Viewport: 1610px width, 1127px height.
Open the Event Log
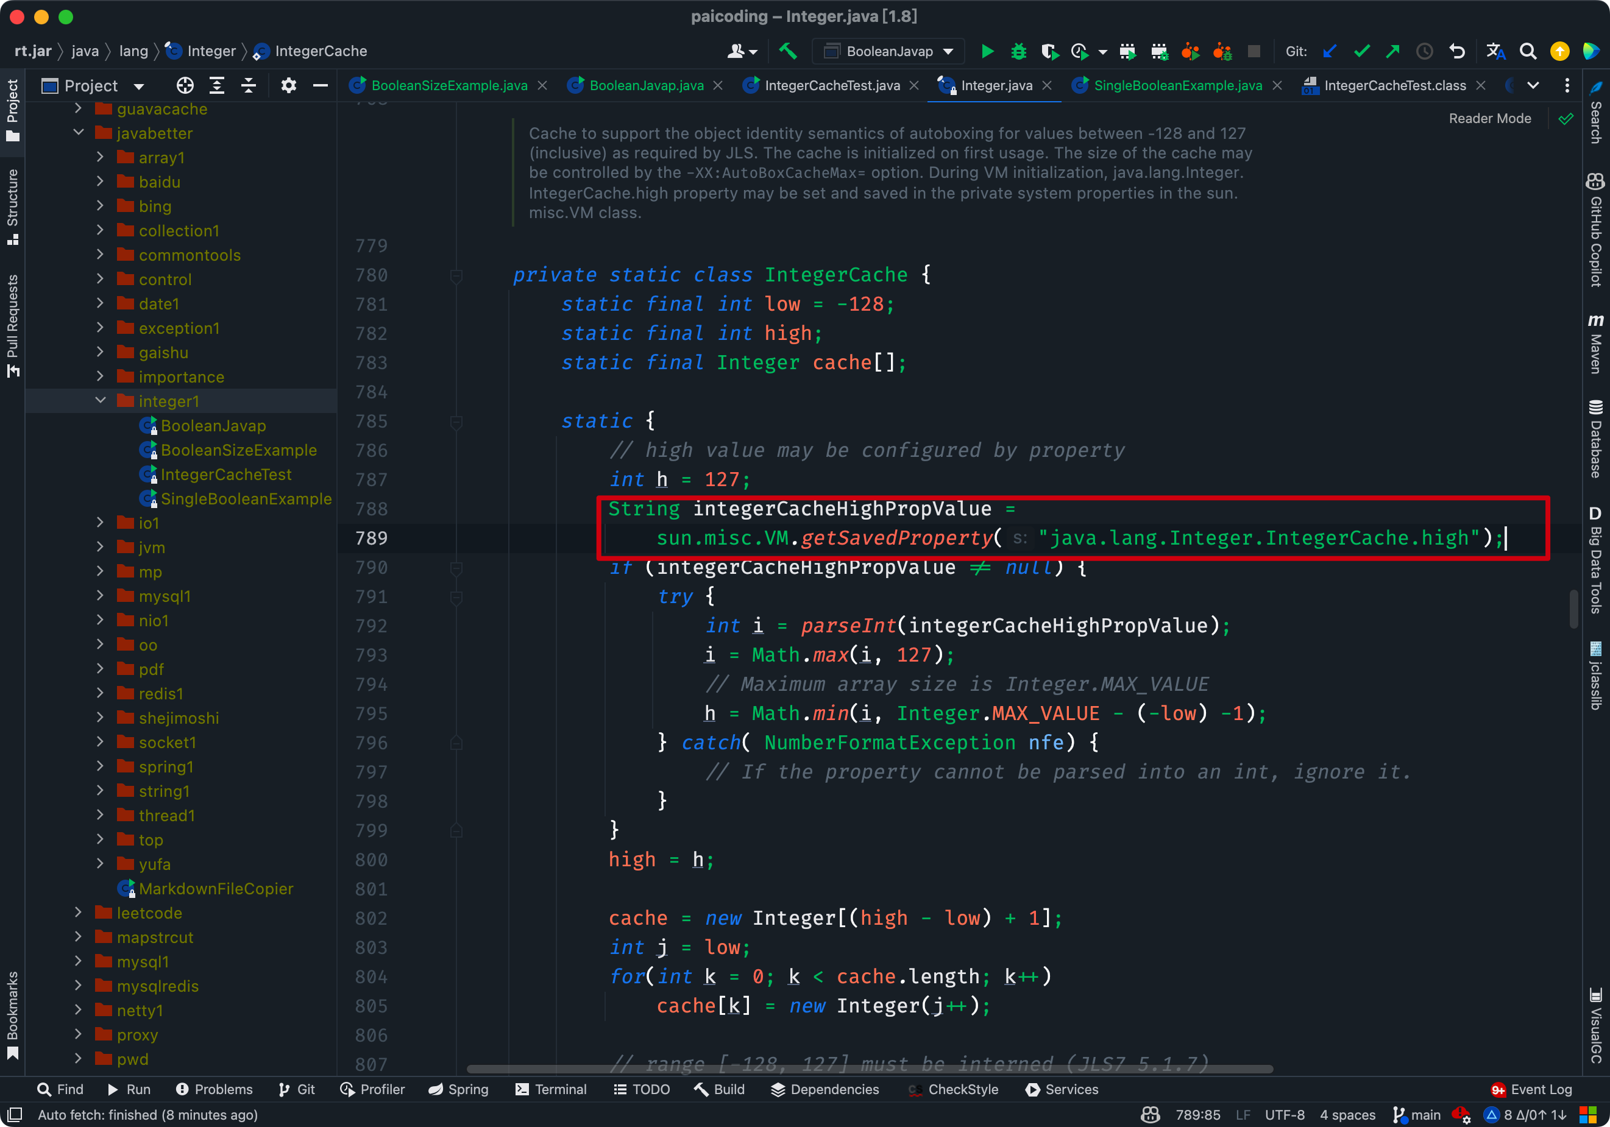coord(1540,1089)
